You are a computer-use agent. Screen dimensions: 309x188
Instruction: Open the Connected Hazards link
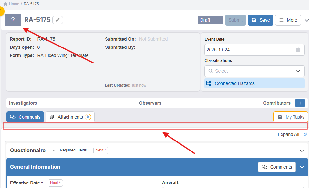click(x=234, y=83)
